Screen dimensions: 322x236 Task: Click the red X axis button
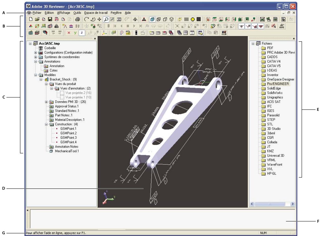[x=69, y=32]
